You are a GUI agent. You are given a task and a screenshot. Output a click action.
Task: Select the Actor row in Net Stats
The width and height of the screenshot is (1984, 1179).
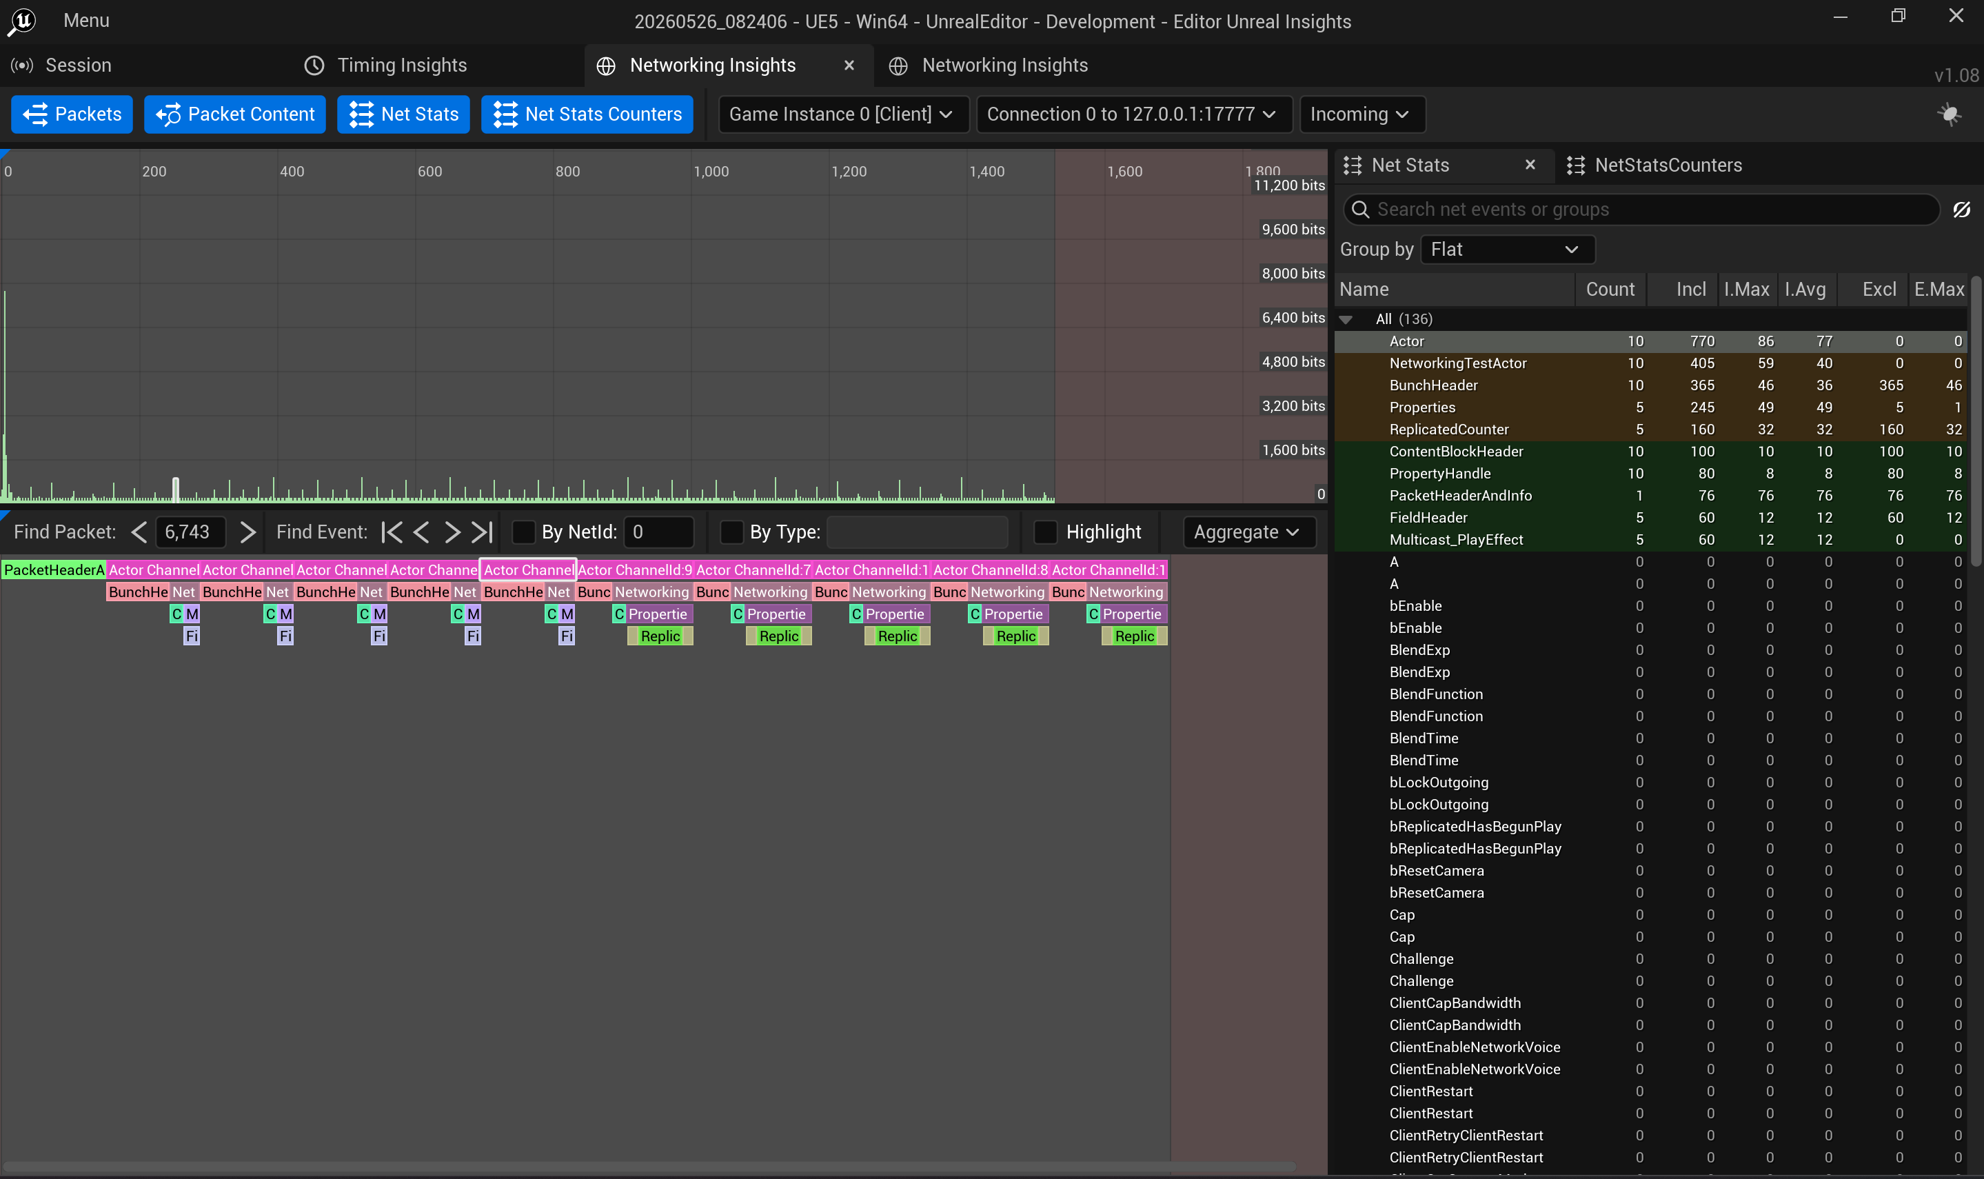1651,341
